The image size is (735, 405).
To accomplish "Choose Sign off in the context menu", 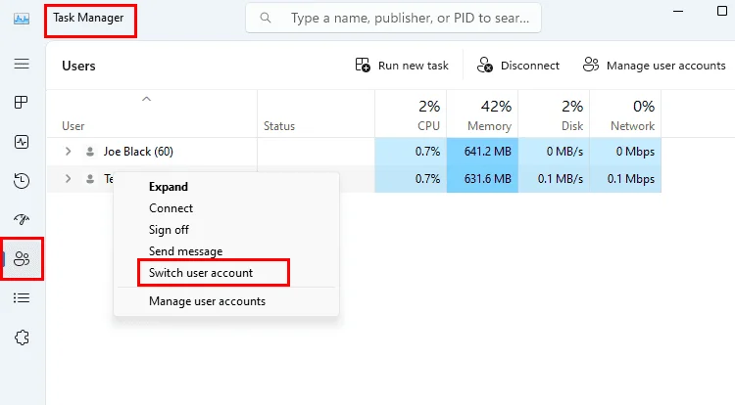I will click(169, 230).
